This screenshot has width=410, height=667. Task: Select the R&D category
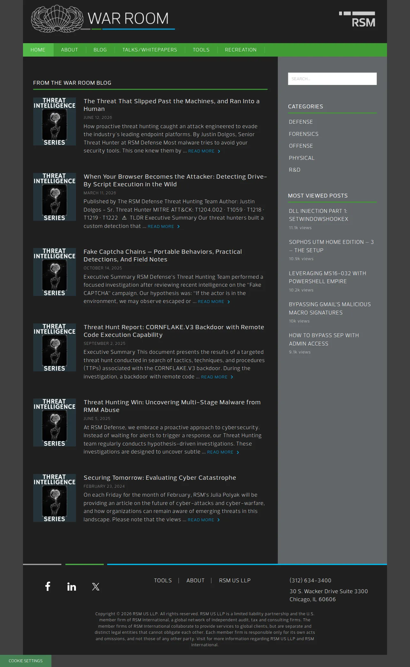point(295,170)
